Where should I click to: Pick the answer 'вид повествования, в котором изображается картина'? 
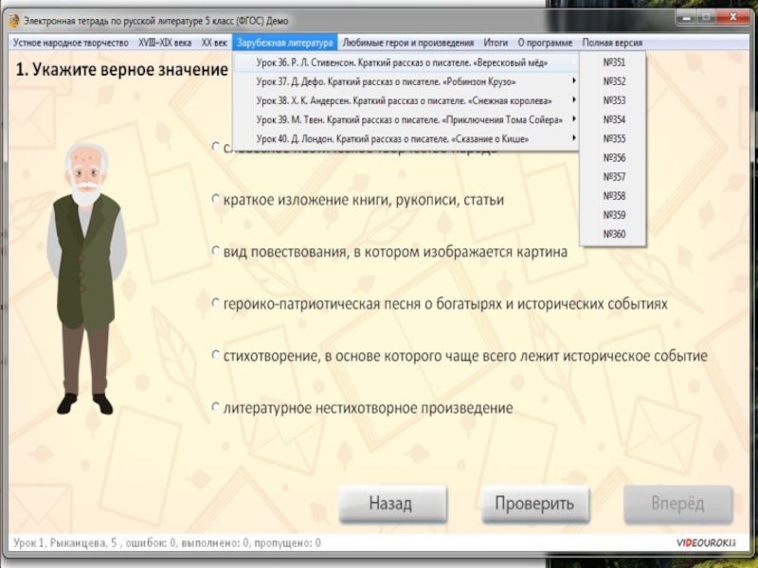click(216, 252)
